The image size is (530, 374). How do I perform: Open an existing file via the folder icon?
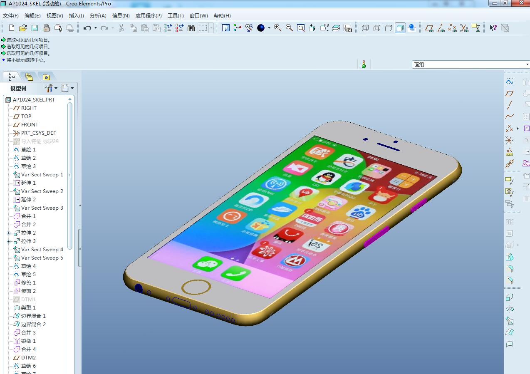pos(23,28)
